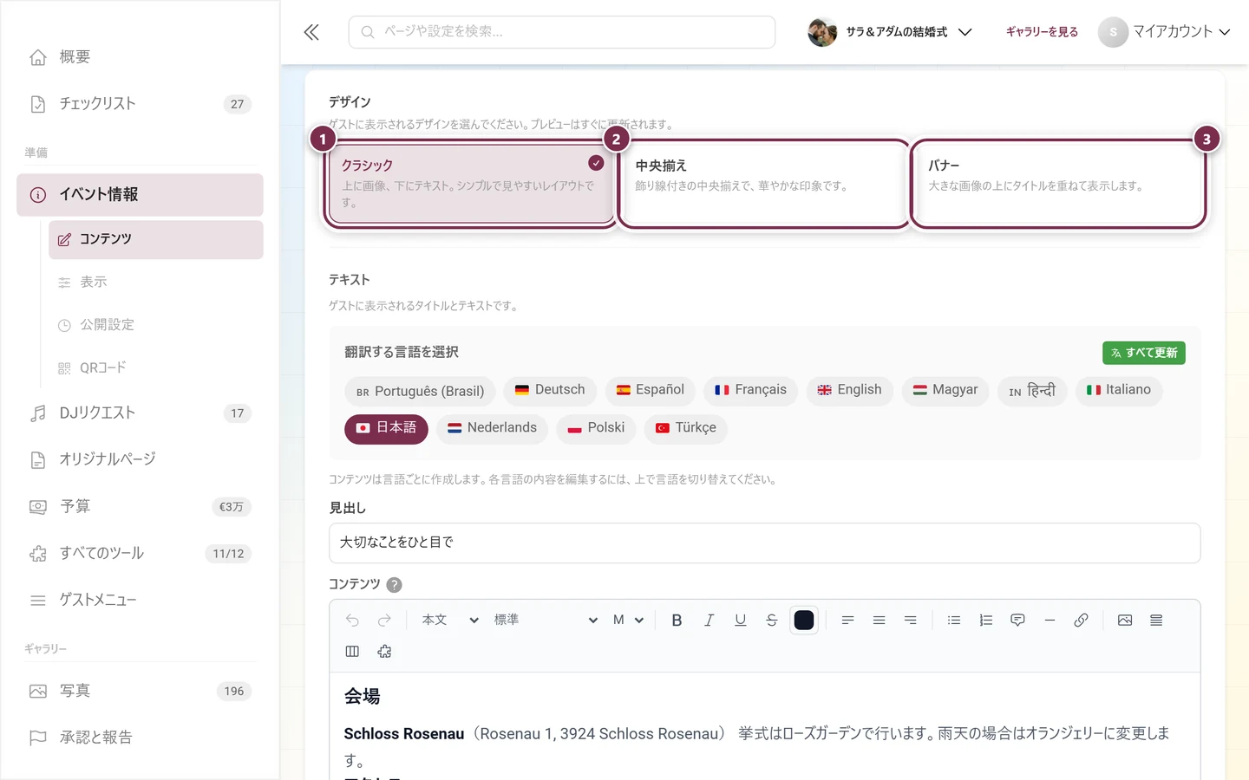This screenshot has width=1249, height=780.
Task: Redo the last edit
Action: point(384,620)
